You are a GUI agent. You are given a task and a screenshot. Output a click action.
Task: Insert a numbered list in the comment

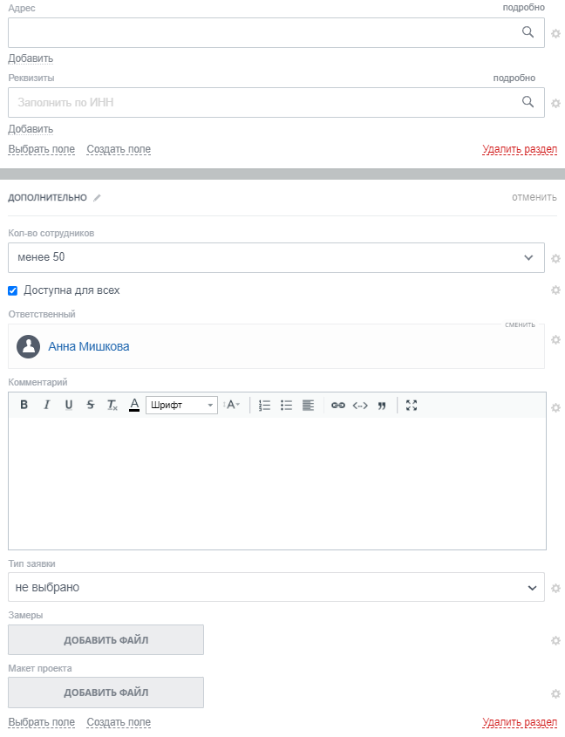coord(265,405)
